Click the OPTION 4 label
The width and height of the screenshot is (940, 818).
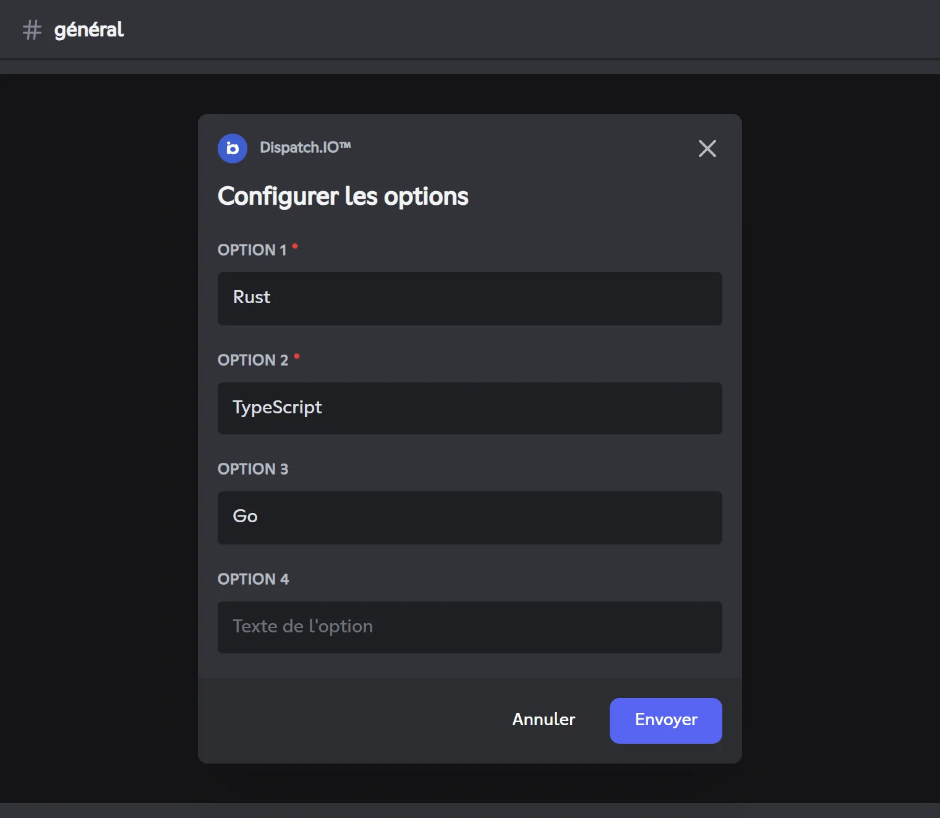tap(254, 579)
